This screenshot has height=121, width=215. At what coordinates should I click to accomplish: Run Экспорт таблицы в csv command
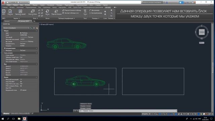pos(71,13)
